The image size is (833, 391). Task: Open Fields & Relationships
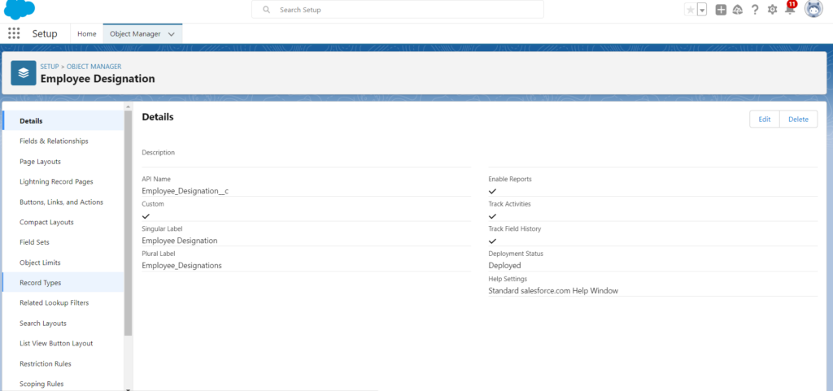(x=63, y=141)
